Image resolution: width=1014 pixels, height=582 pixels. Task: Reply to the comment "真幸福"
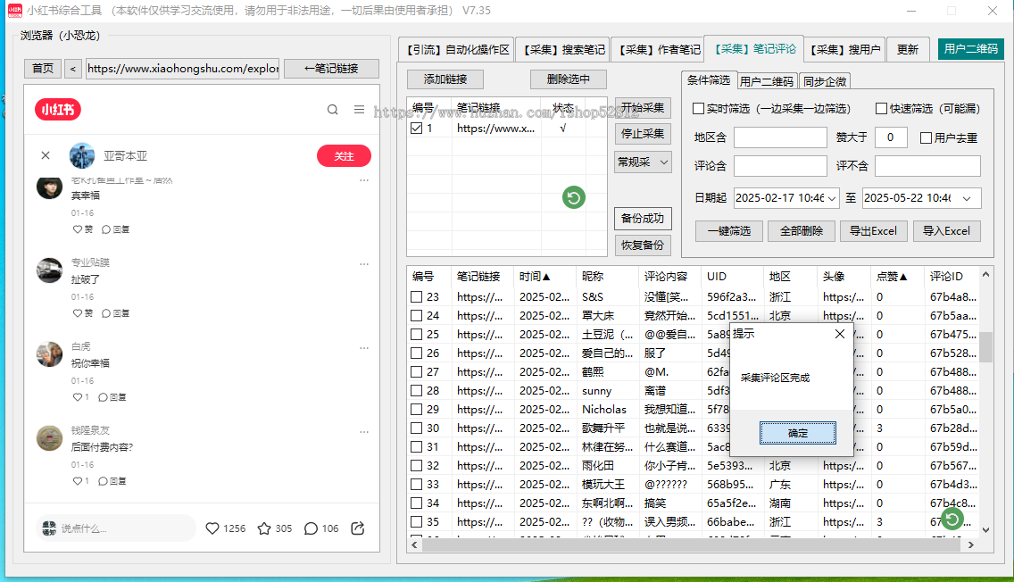coord(115,229)
